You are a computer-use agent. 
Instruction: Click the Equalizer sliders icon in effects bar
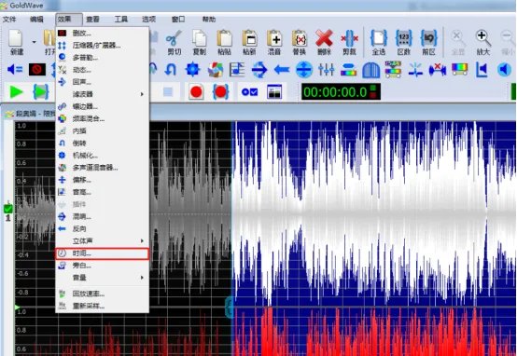326,70
